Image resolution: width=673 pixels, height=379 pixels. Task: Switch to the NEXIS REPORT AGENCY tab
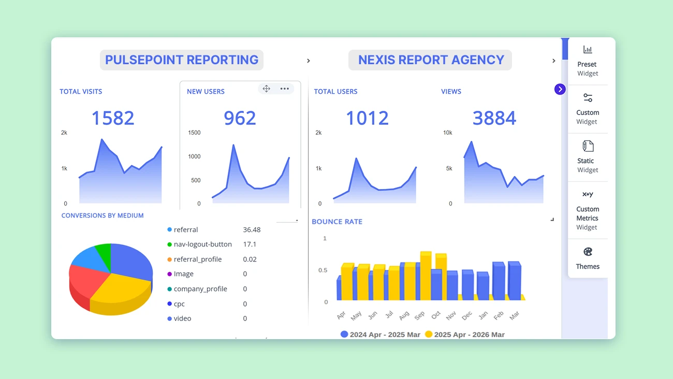coord(430,60)
